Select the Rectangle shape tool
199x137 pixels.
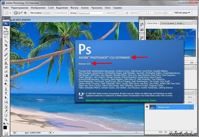pyautogui.click(x=6, y=102)
